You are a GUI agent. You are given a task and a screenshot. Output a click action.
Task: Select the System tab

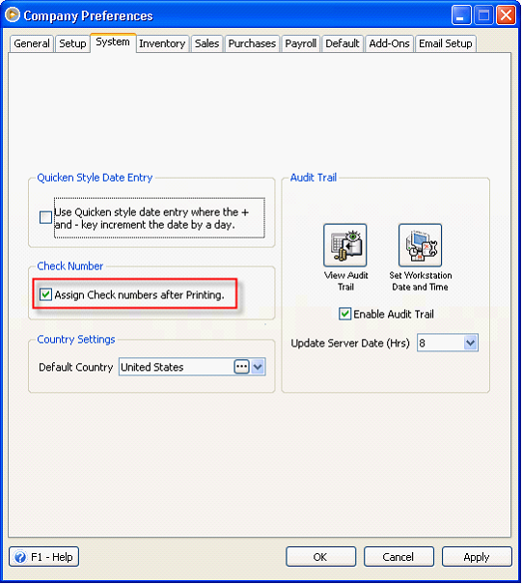(x=113, y=42)
